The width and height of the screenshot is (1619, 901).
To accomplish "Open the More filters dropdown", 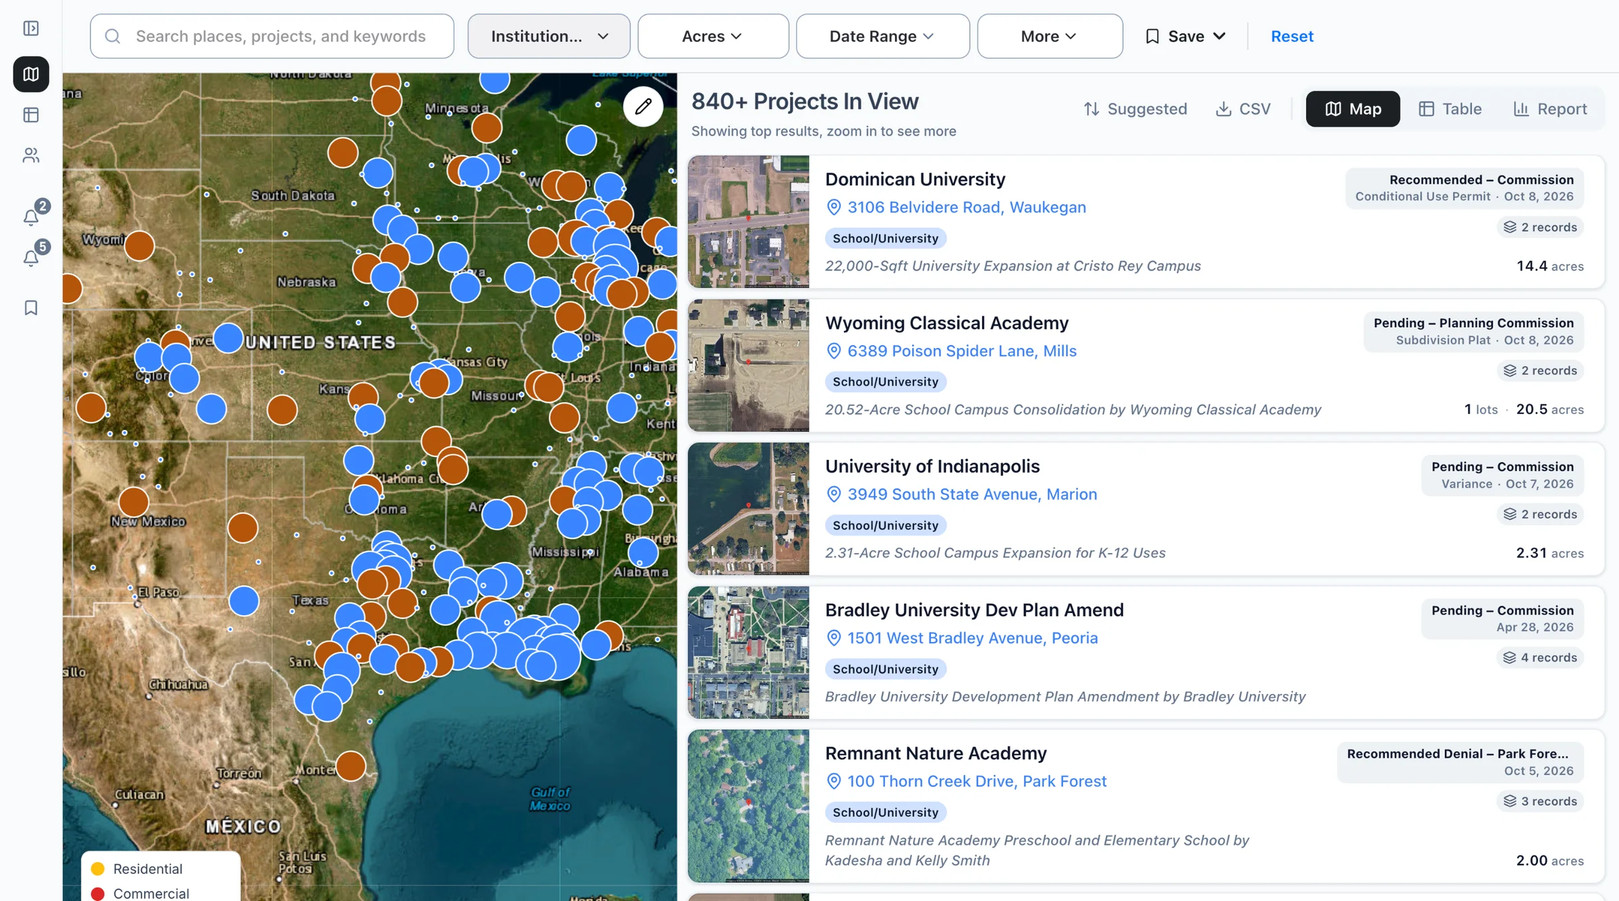I will (x=1050, y=36).
